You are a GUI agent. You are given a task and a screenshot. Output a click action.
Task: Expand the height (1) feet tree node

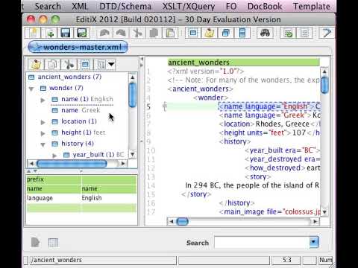(43, 133)
